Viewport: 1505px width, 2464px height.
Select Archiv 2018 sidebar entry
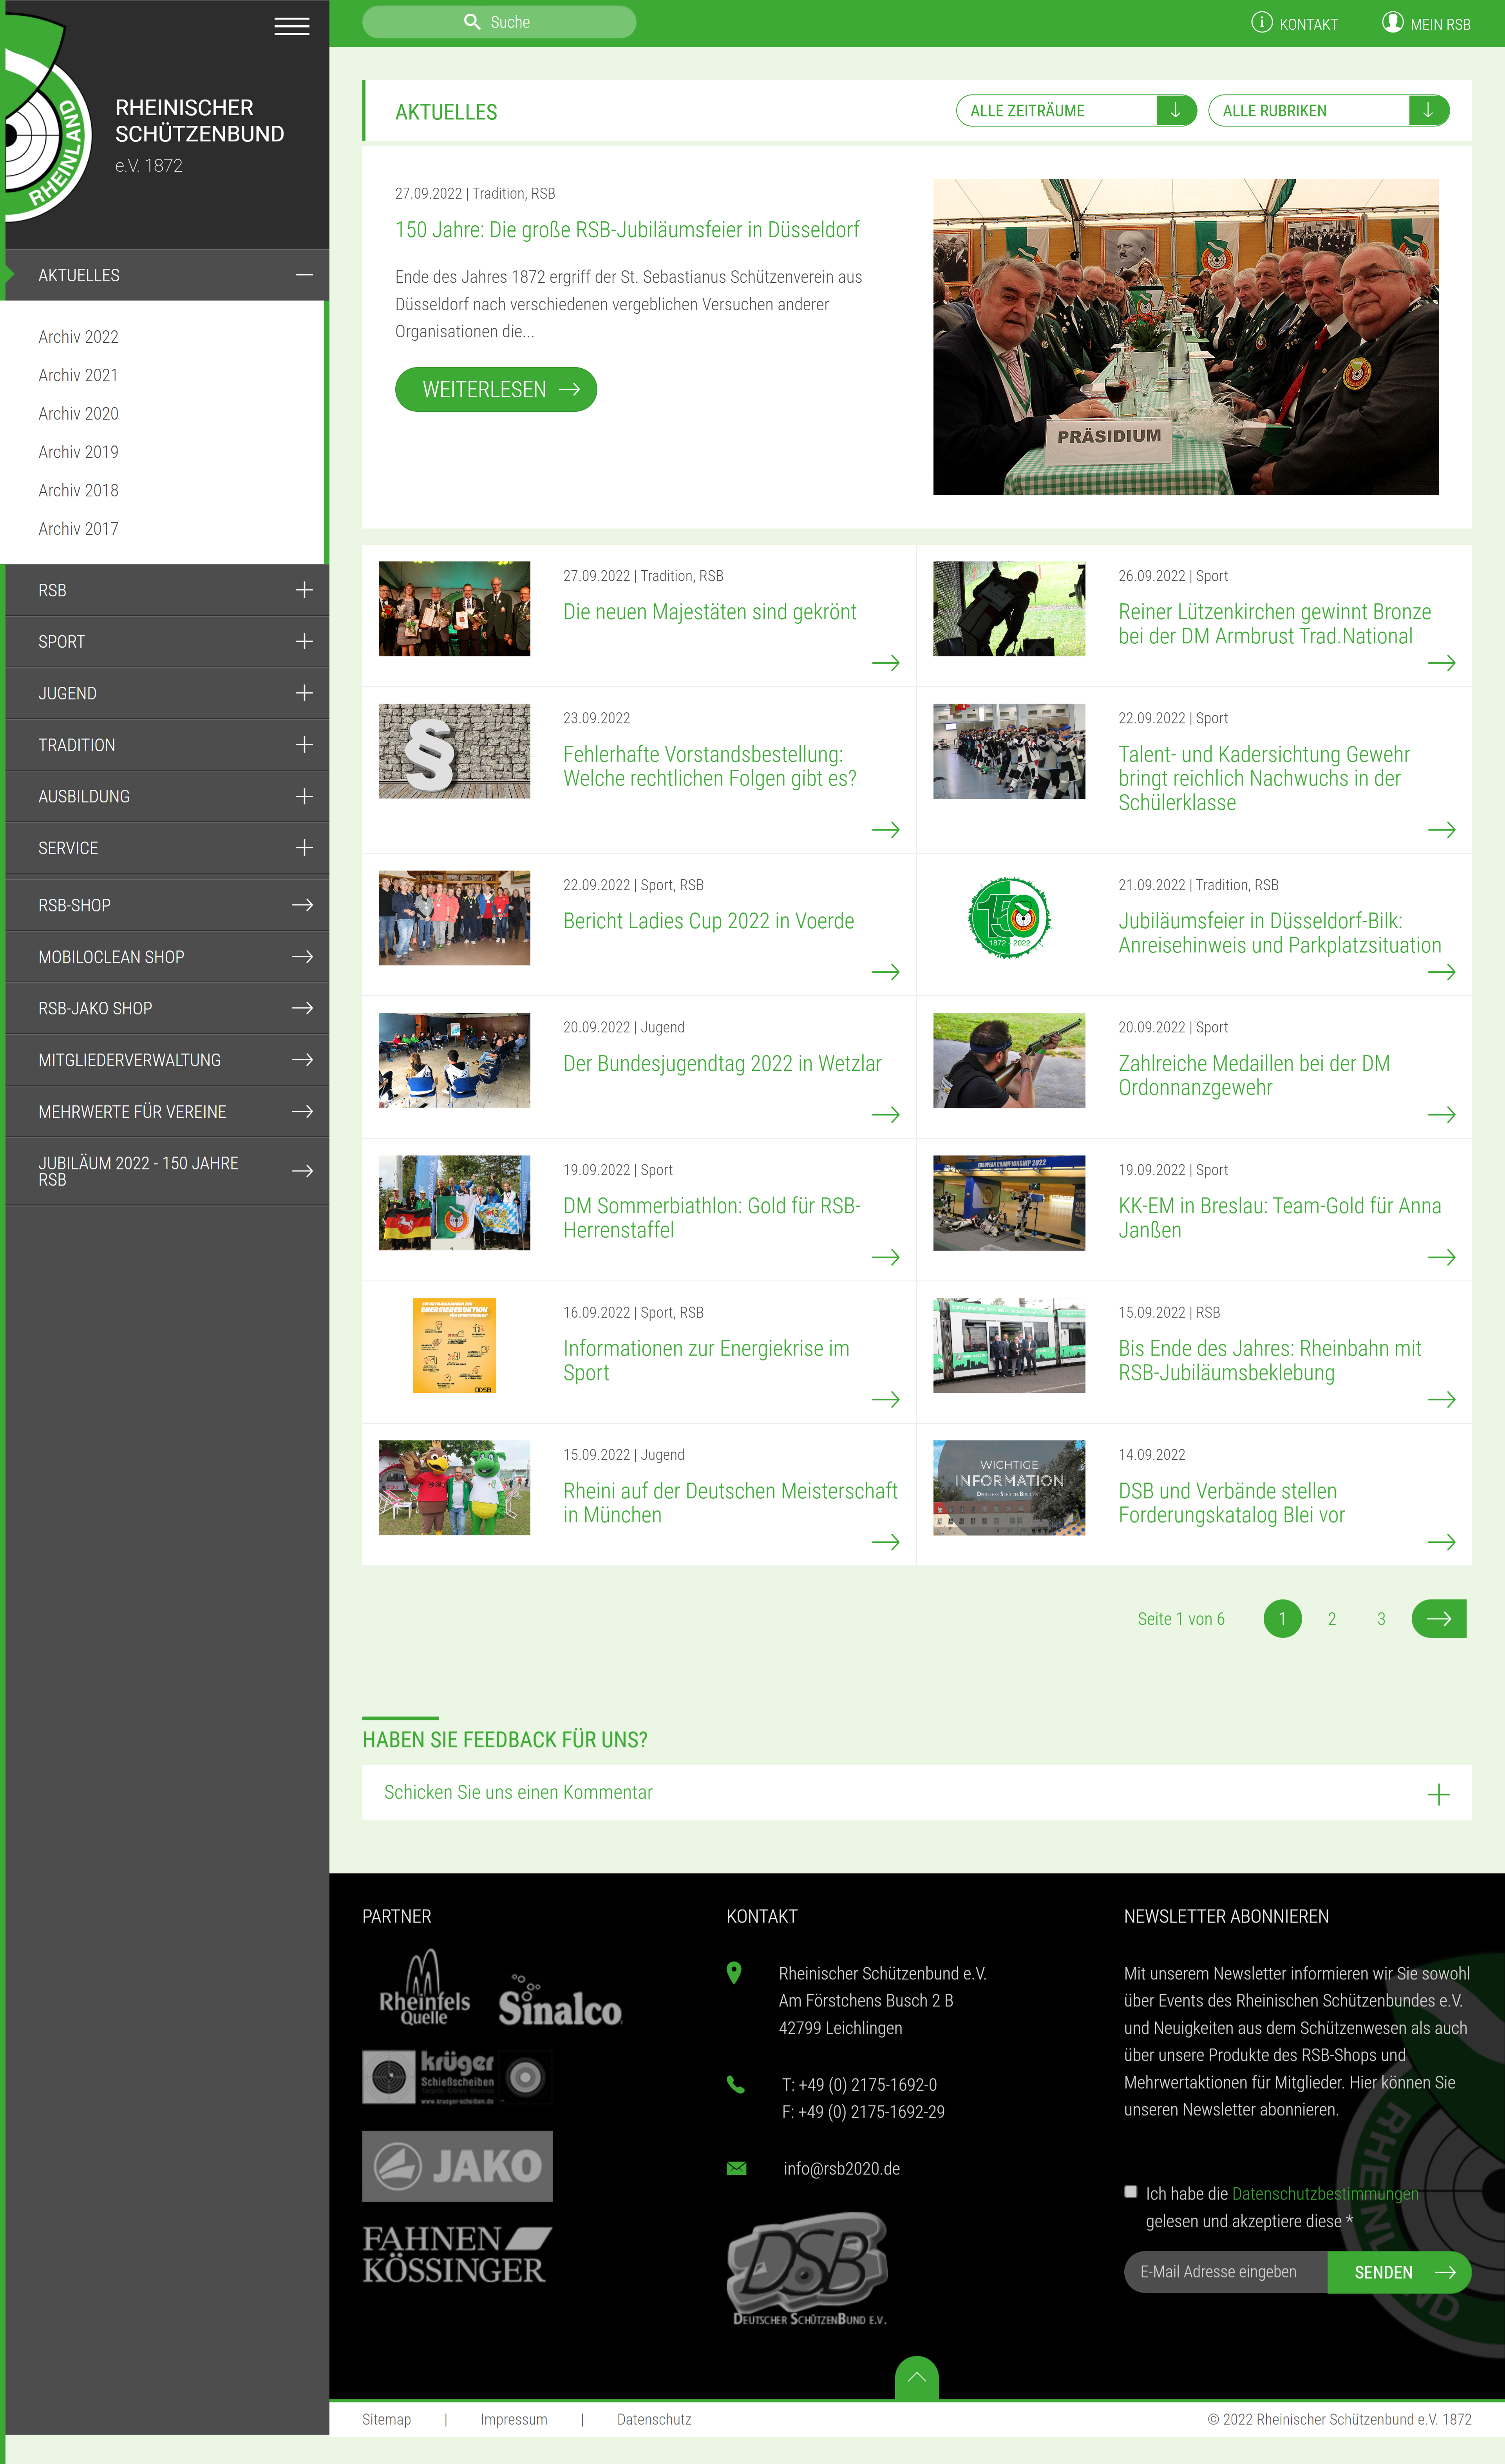78,490
